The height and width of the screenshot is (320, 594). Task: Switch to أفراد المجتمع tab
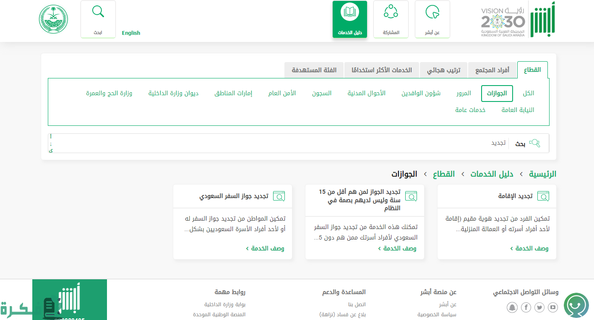click(492, 70)
